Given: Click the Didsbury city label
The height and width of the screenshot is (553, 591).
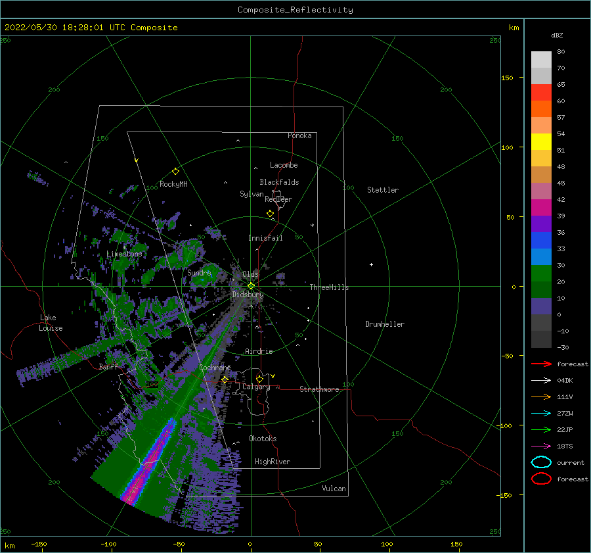Looking at the screenshot, I should [248, 295].
